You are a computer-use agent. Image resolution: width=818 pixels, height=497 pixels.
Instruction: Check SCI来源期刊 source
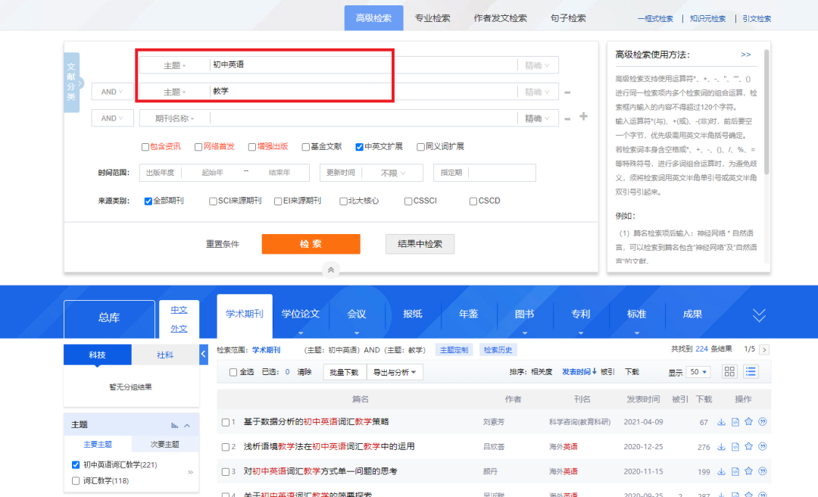point(213,202)
